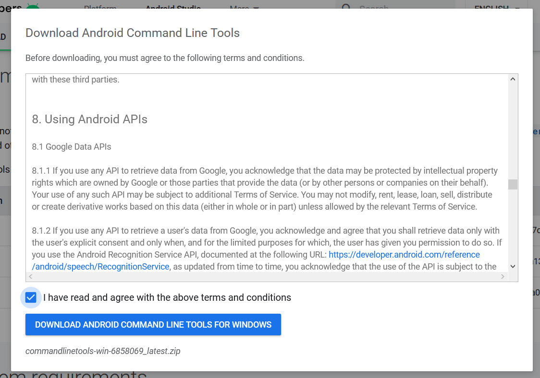
Task: Select the Platform menu item
Action: tap(100, 8)
